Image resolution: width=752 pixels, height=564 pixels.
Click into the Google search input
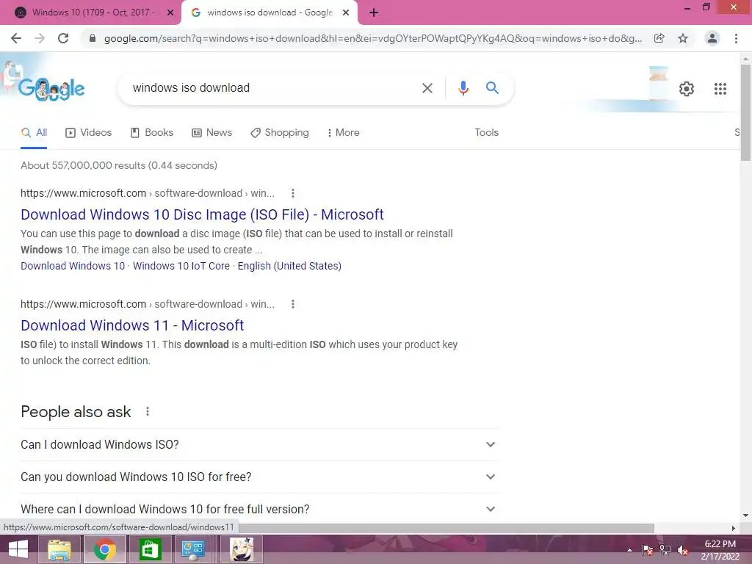click(x=271, y=88)
